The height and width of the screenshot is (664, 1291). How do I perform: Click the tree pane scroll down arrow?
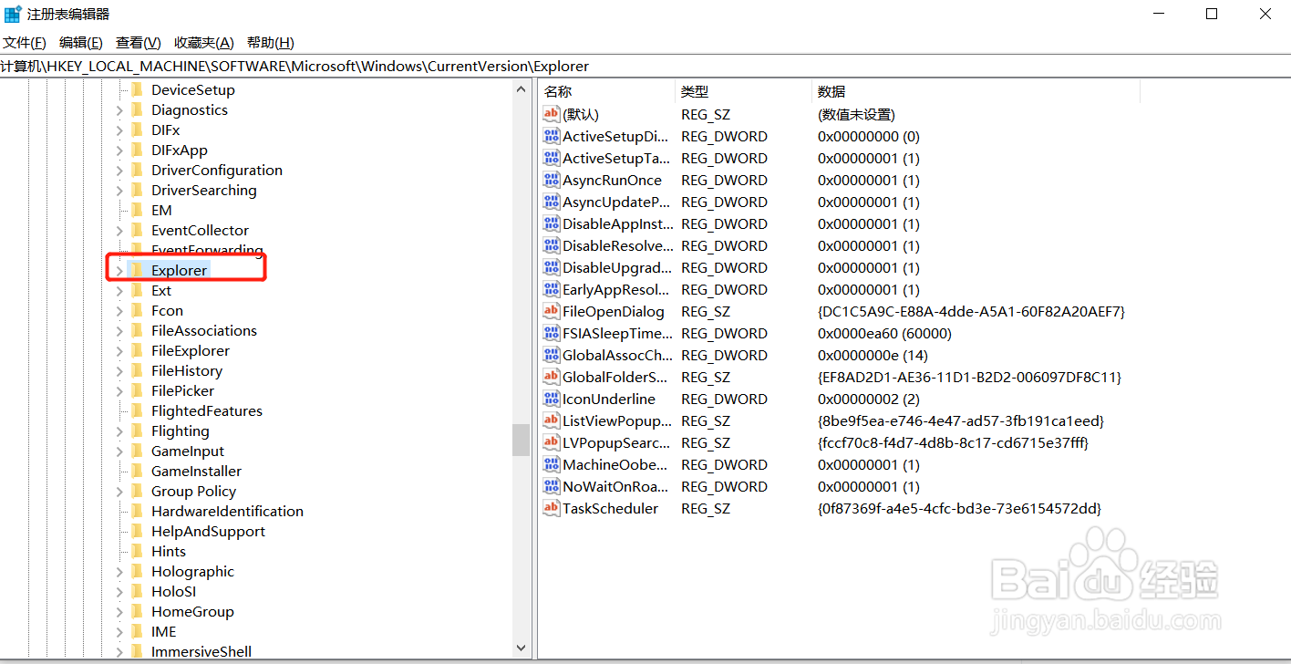pos(522,648)
